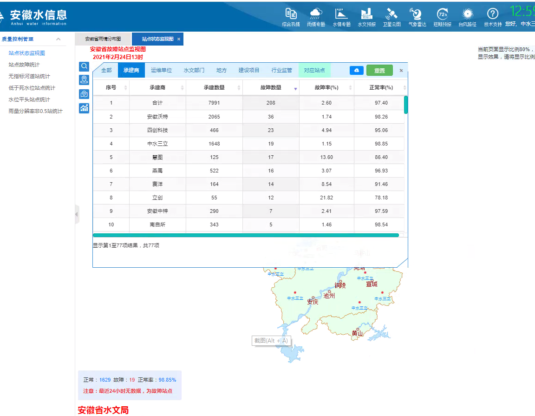Switch to the 运维单位 tab
Screen dimensions: 535x416
pyautogui.click(x=161, y=70)
